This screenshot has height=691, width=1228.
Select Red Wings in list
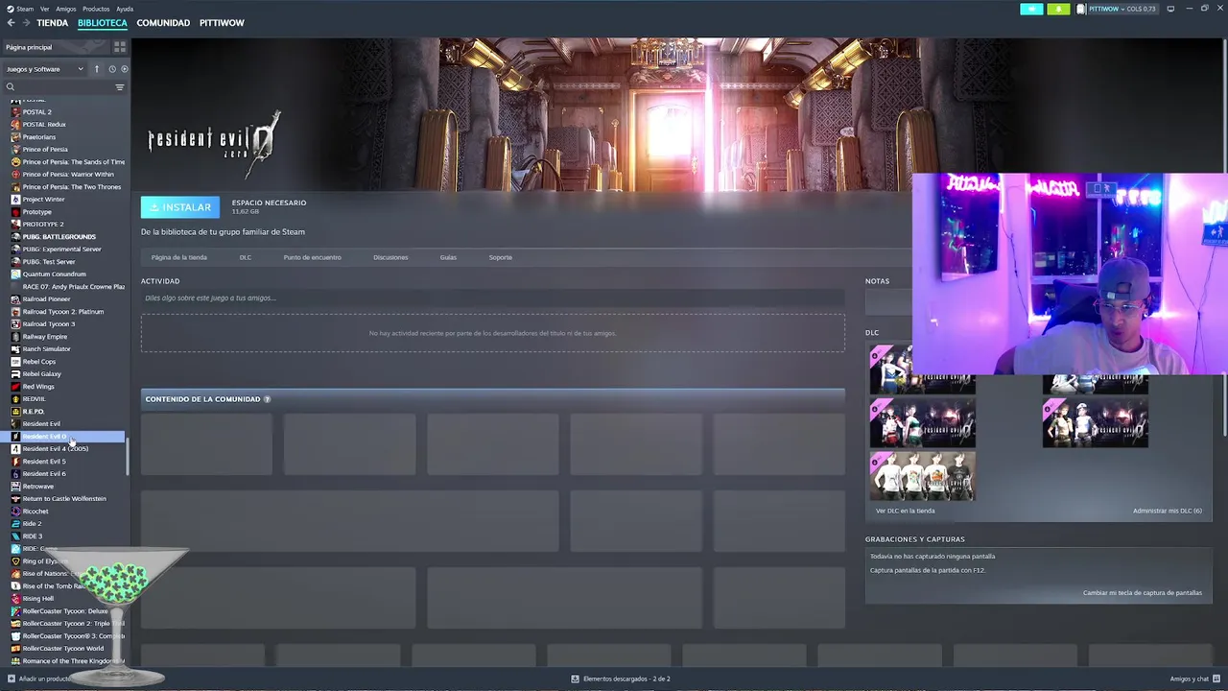(63, 387)
